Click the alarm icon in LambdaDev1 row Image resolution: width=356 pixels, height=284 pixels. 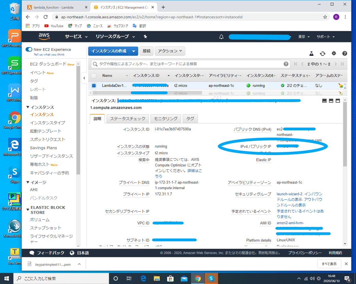pyautogui.click(x=340, y=85)
